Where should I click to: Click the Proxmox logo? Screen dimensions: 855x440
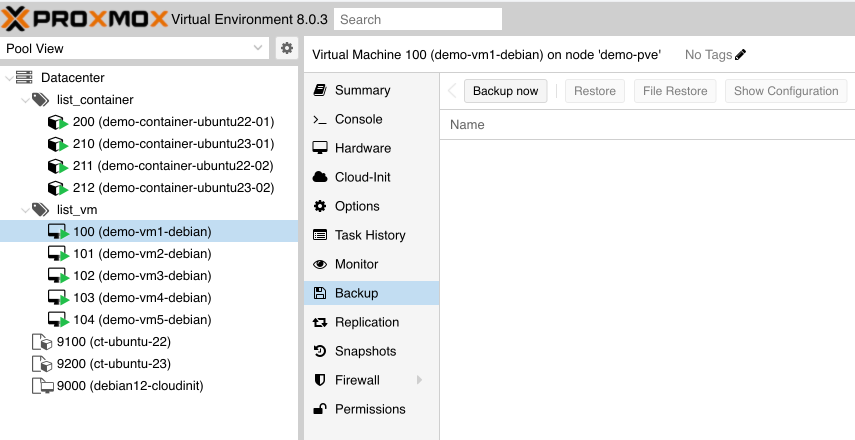[85, 19]
